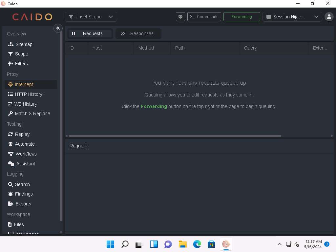Expand the Session Hijac... project dropdown
The width and height of the screenshot is (336, 252).
(292, 17)
